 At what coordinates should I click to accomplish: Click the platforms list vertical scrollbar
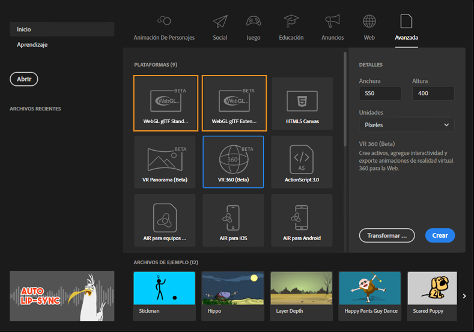coord(345,100)
